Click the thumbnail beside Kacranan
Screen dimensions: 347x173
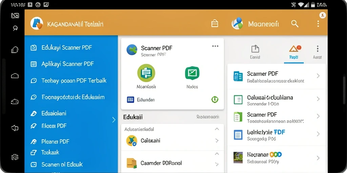(238, 157)
